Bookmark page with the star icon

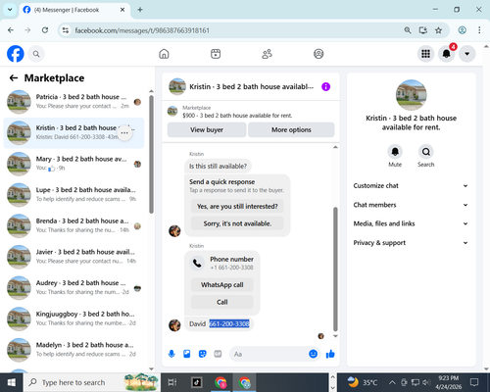[x=438, y=30]
